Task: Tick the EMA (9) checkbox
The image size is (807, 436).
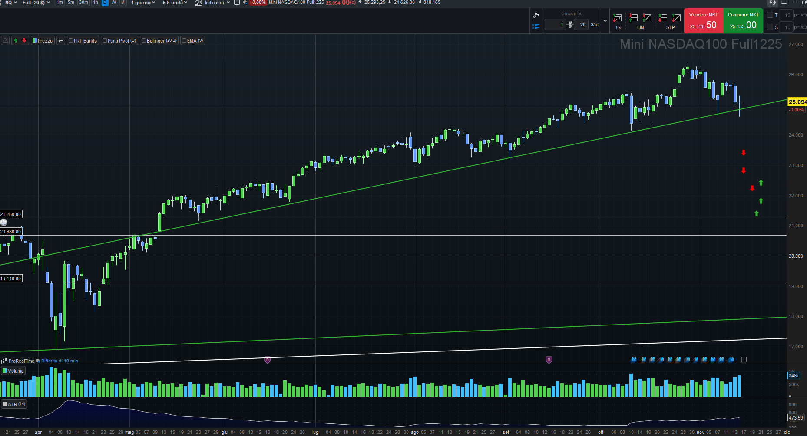Action: 184,41
